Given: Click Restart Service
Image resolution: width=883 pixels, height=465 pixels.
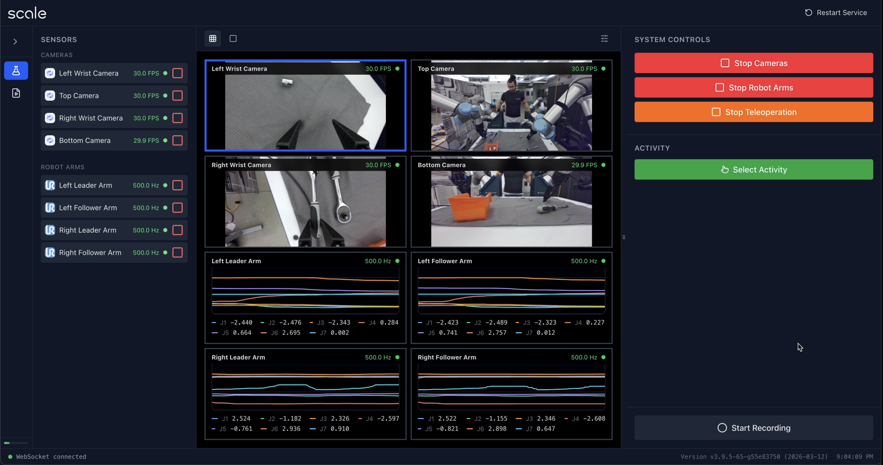Looking at the screenshot, I should 836,13.
